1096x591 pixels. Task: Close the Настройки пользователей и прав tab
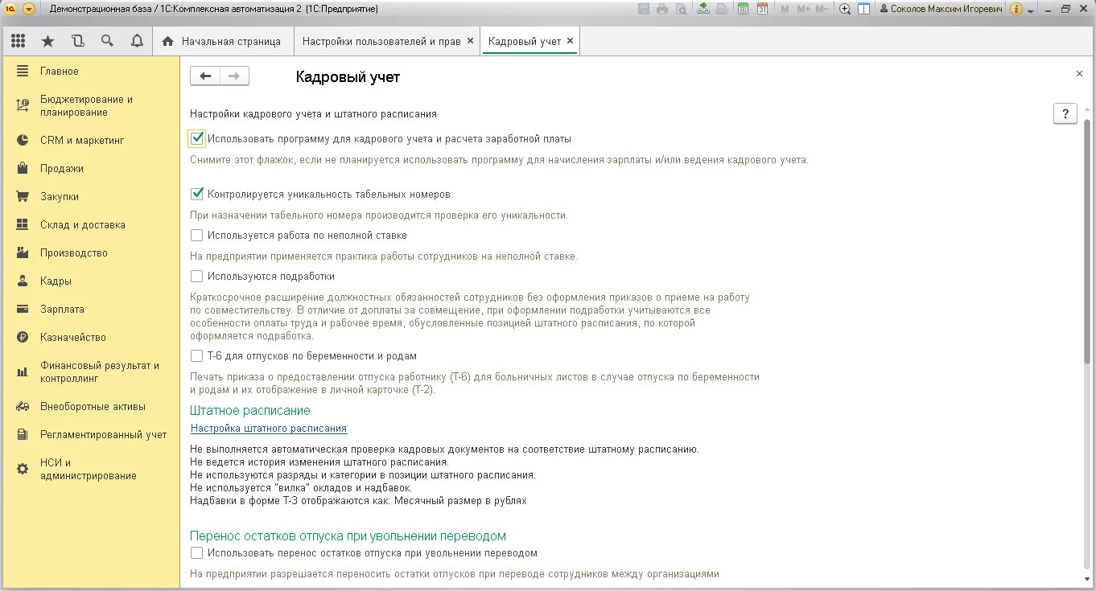point(470,41)
